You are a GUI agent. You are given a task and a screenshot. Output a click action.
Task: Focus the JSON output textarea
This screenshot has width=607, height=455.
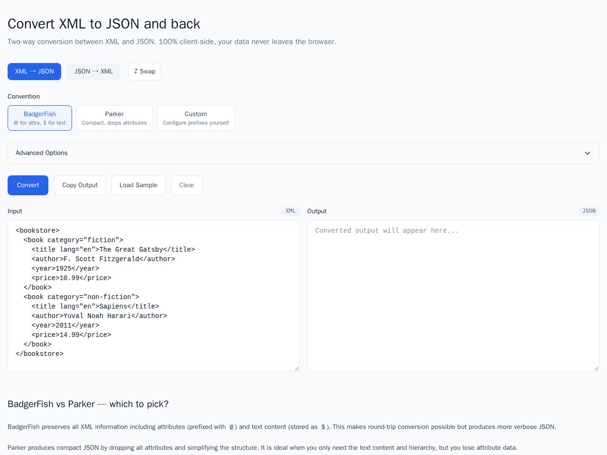click(x=453, y=296)
